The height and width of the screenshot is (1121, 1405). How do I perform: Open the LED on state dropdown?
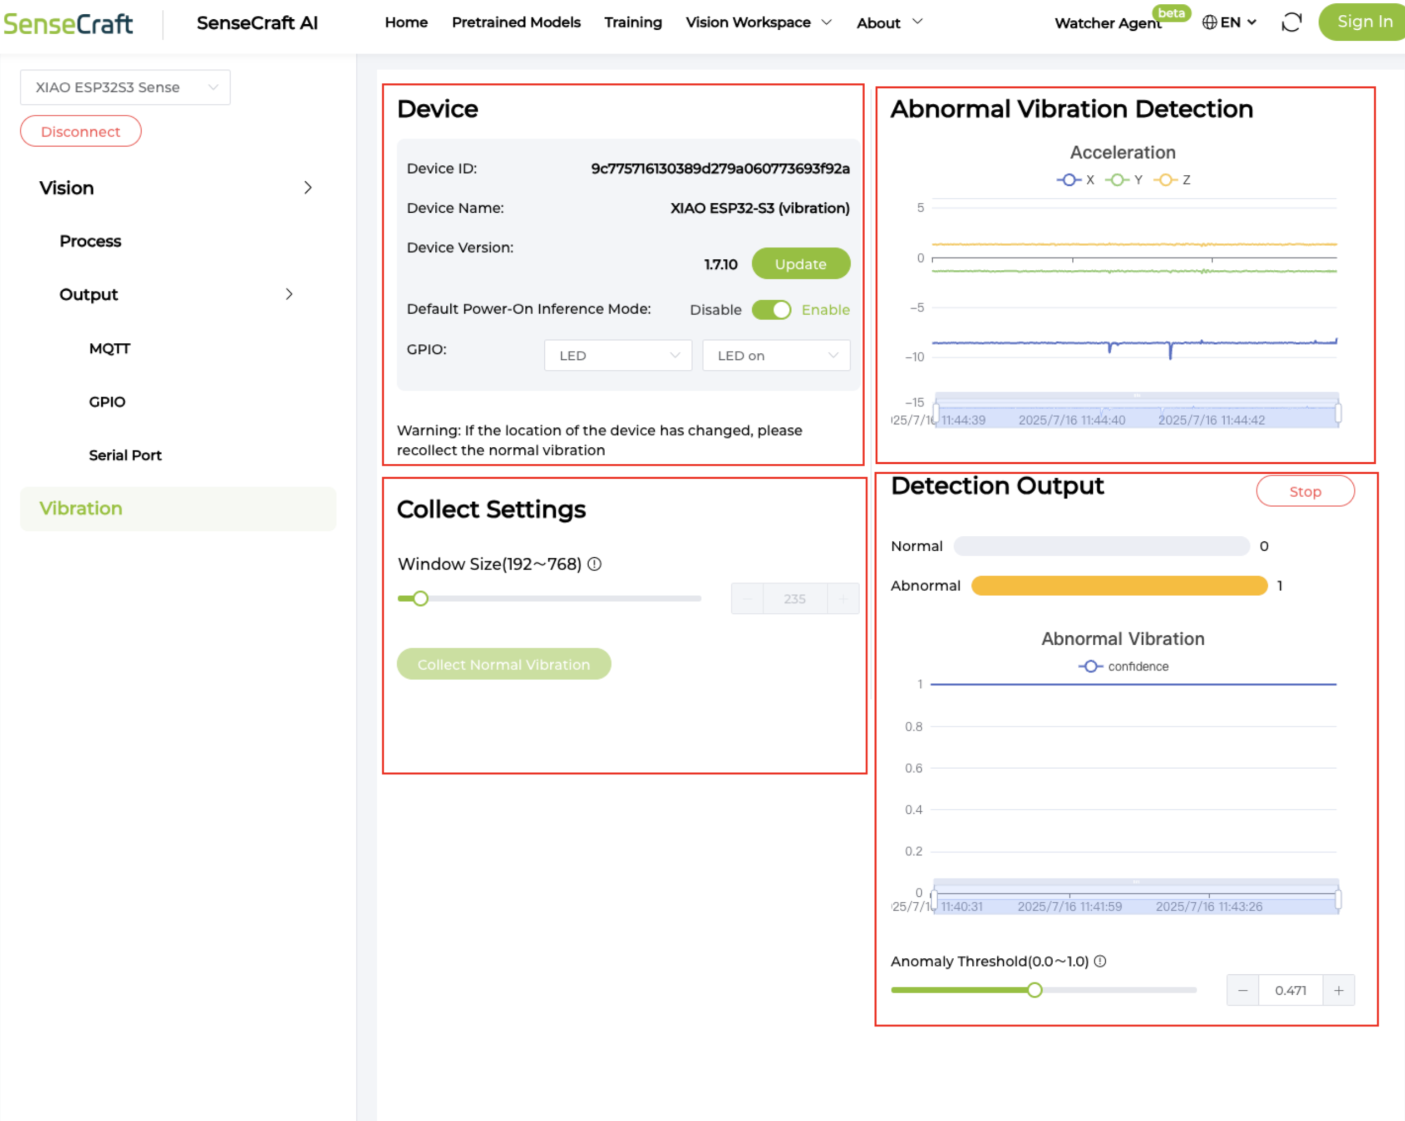click(x=776, y=356)
